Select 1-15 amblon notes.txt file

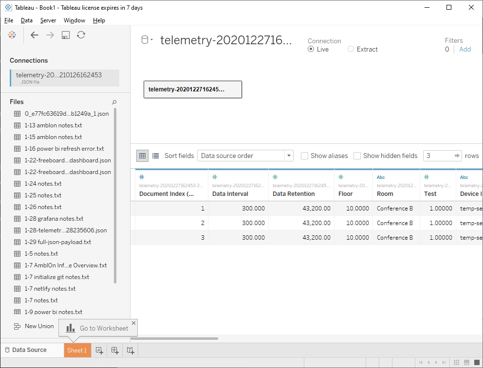[x=48, y=137]
